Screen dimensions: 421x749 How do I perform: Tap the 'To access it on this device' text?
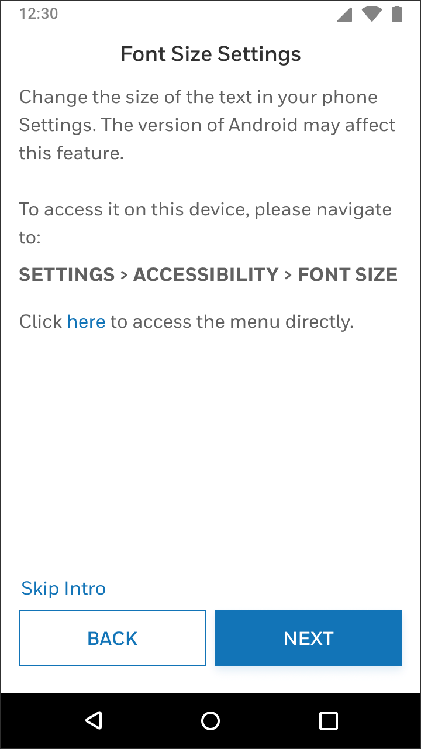[x=205, y=223]
